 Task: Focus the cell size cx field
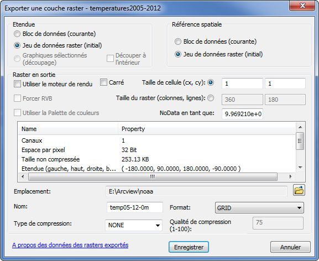click(x=242, y=83)
